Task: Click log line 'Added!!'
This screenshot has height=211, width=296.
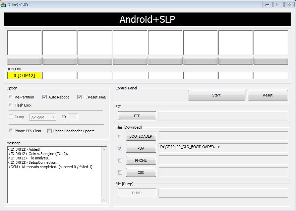Action: (x=25, y=149)
